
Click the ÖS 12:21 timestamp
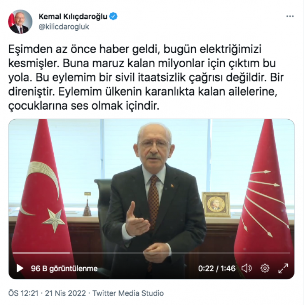pyautogui.click(x=23, y=293)
